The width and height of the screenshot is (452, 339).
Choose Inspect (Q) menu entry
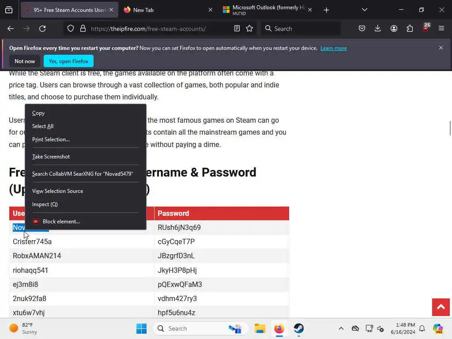85,204
